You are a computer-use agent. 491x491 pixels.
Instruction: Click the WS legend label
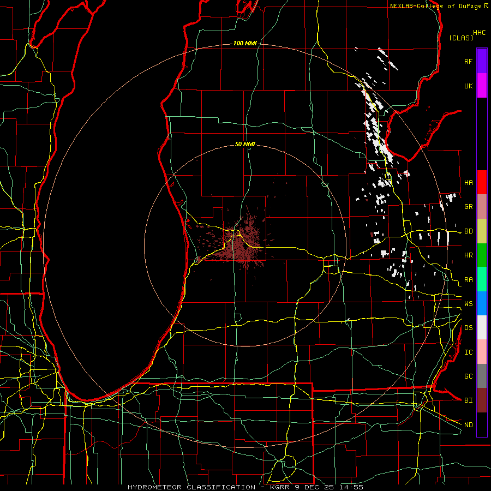pyautogui.click(x=468, y=303)
